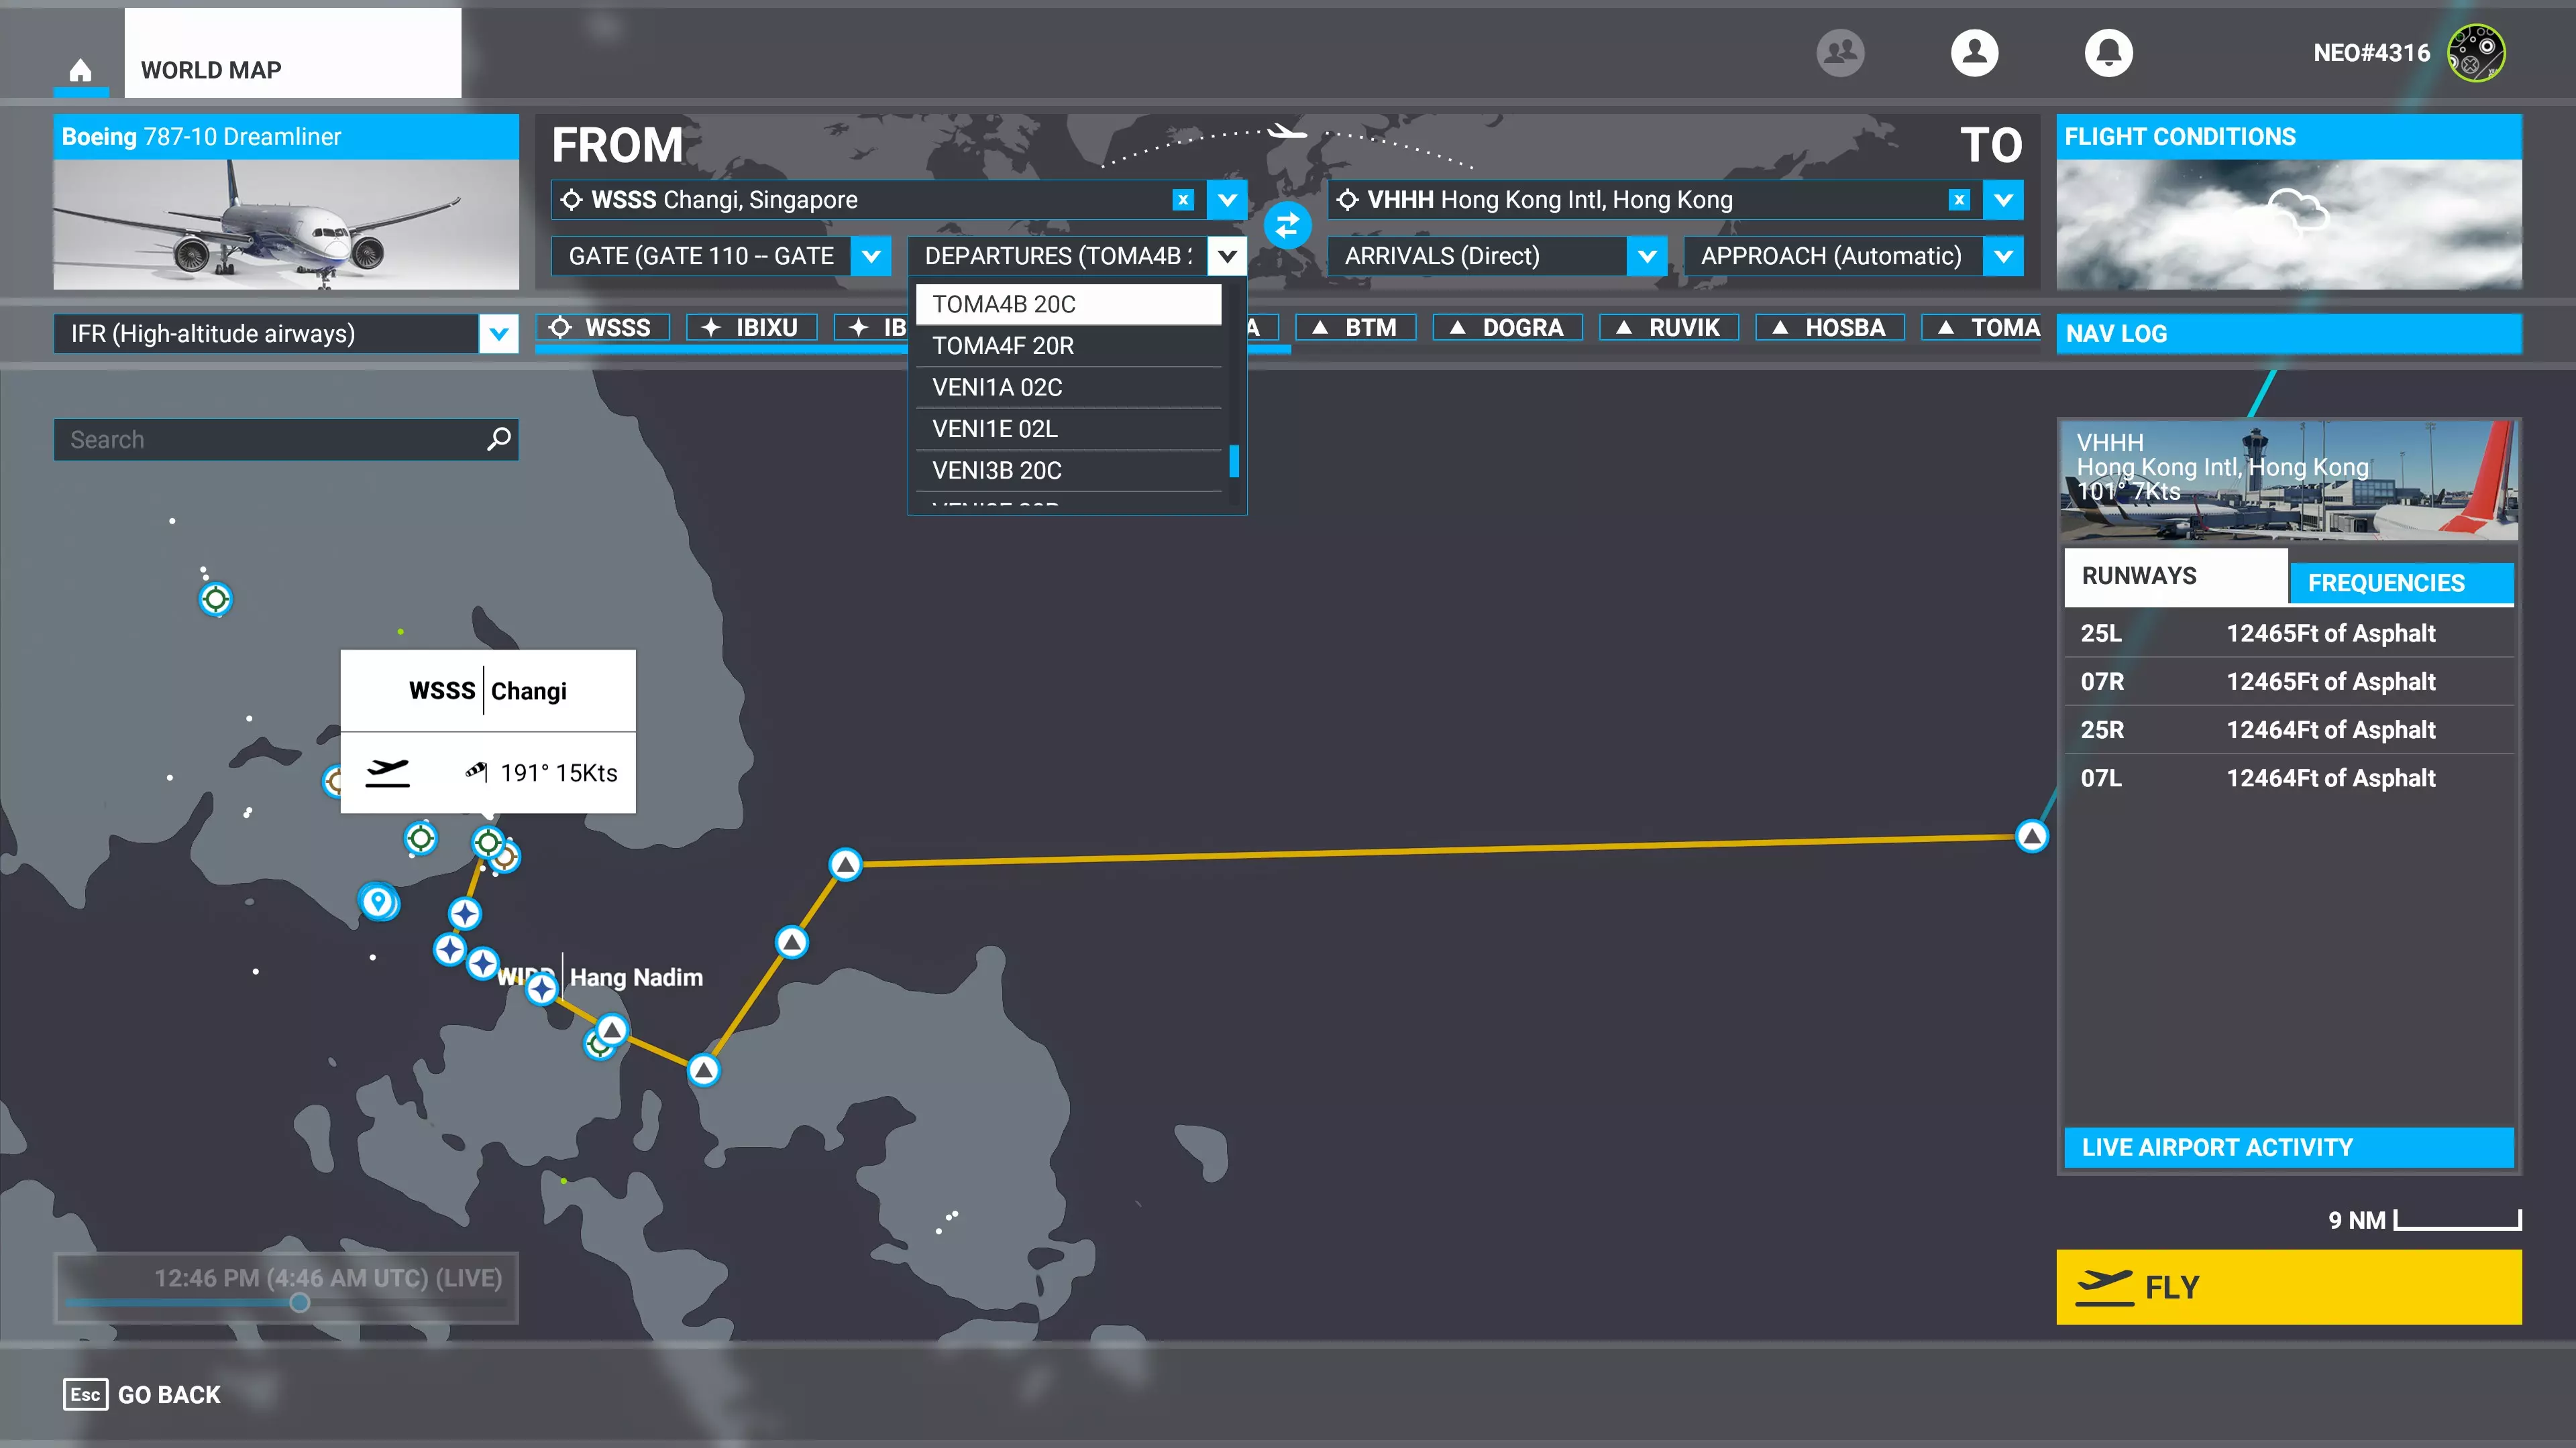Screen dimensions: 2576x1448
Task: Swap departure and arrival airports
Action: click(1286, 225)
